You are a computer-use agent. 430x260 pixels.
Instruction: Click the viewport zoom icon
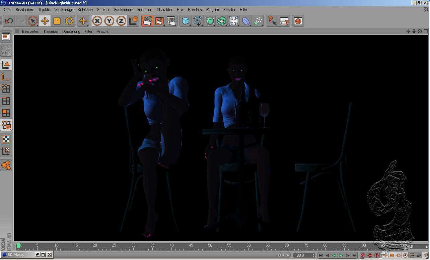tap(414, 31)
